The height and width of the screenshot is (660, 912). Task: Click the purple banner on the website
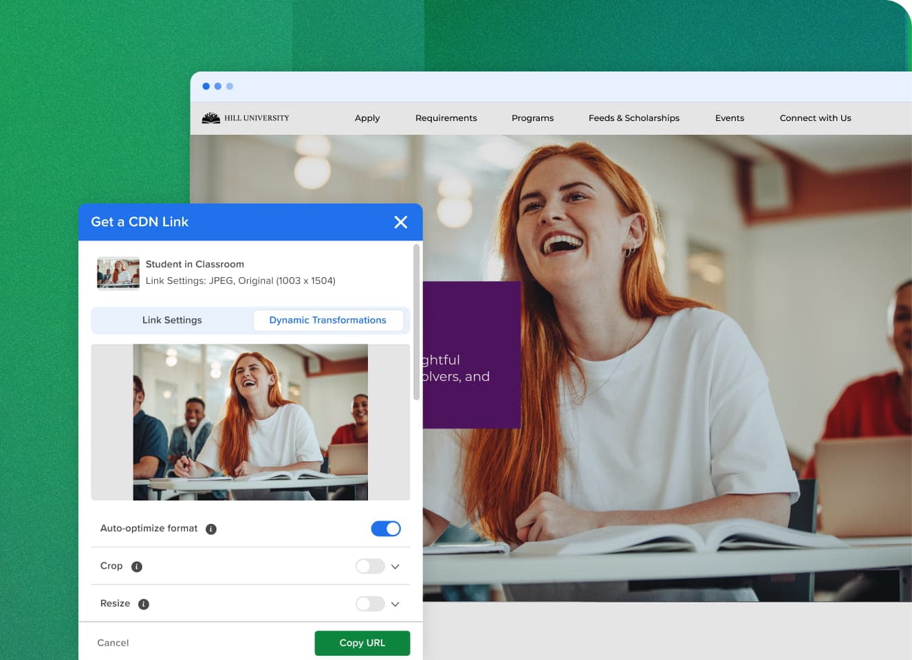point(472,355)
